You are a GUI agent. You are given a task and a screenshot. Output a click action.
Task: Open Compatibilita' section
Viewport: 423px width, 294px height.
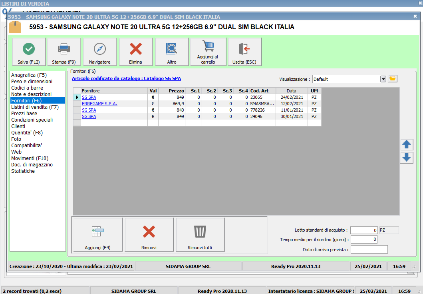(x=26, y=145)
